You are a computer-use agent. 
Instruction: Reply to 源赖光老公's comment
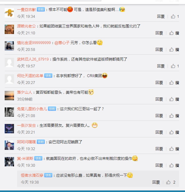[x=159, y=33]
